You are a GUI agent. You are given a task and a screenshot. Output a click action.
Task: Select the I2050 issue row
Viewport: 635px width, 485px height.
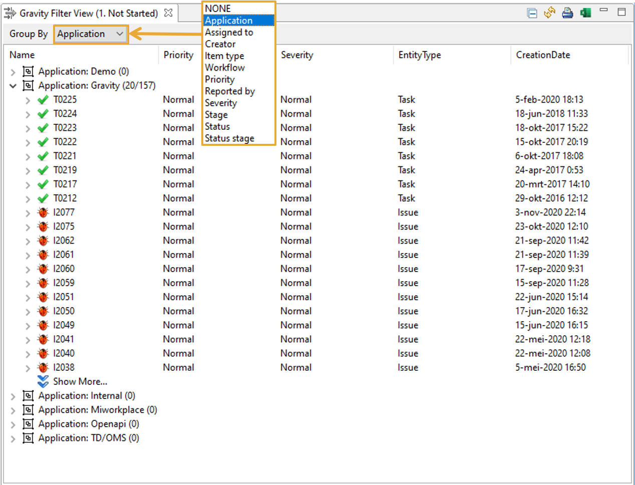coord(64,311)
